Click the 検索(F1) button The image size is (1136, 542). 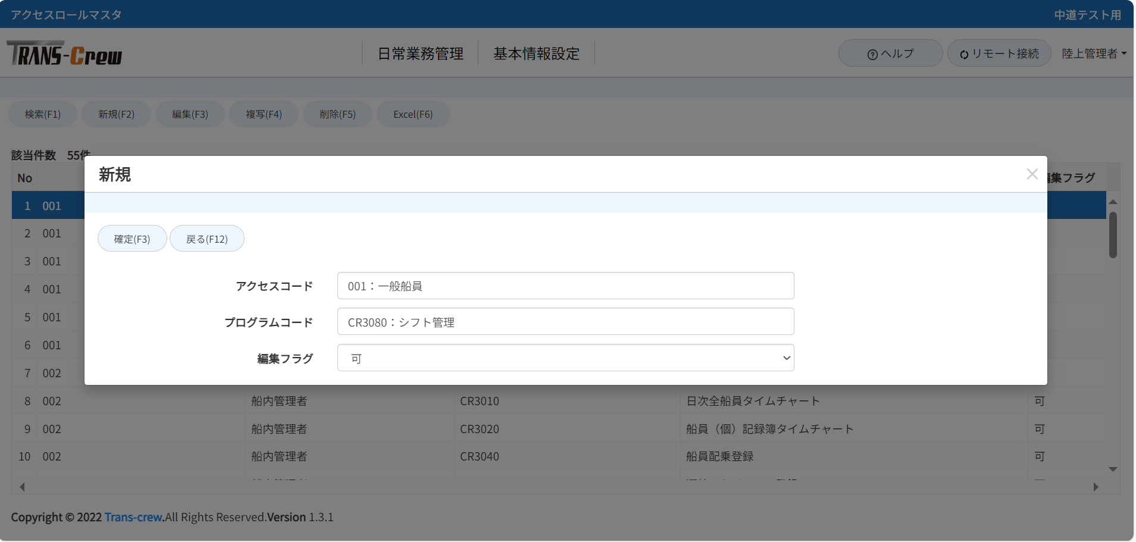pyautogui.click(x=43, y=114)
